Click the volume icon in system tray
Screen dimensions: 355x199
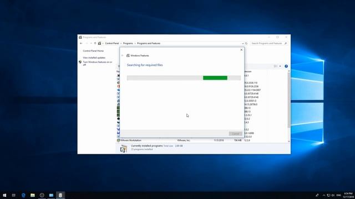click(x=333, y=195)
